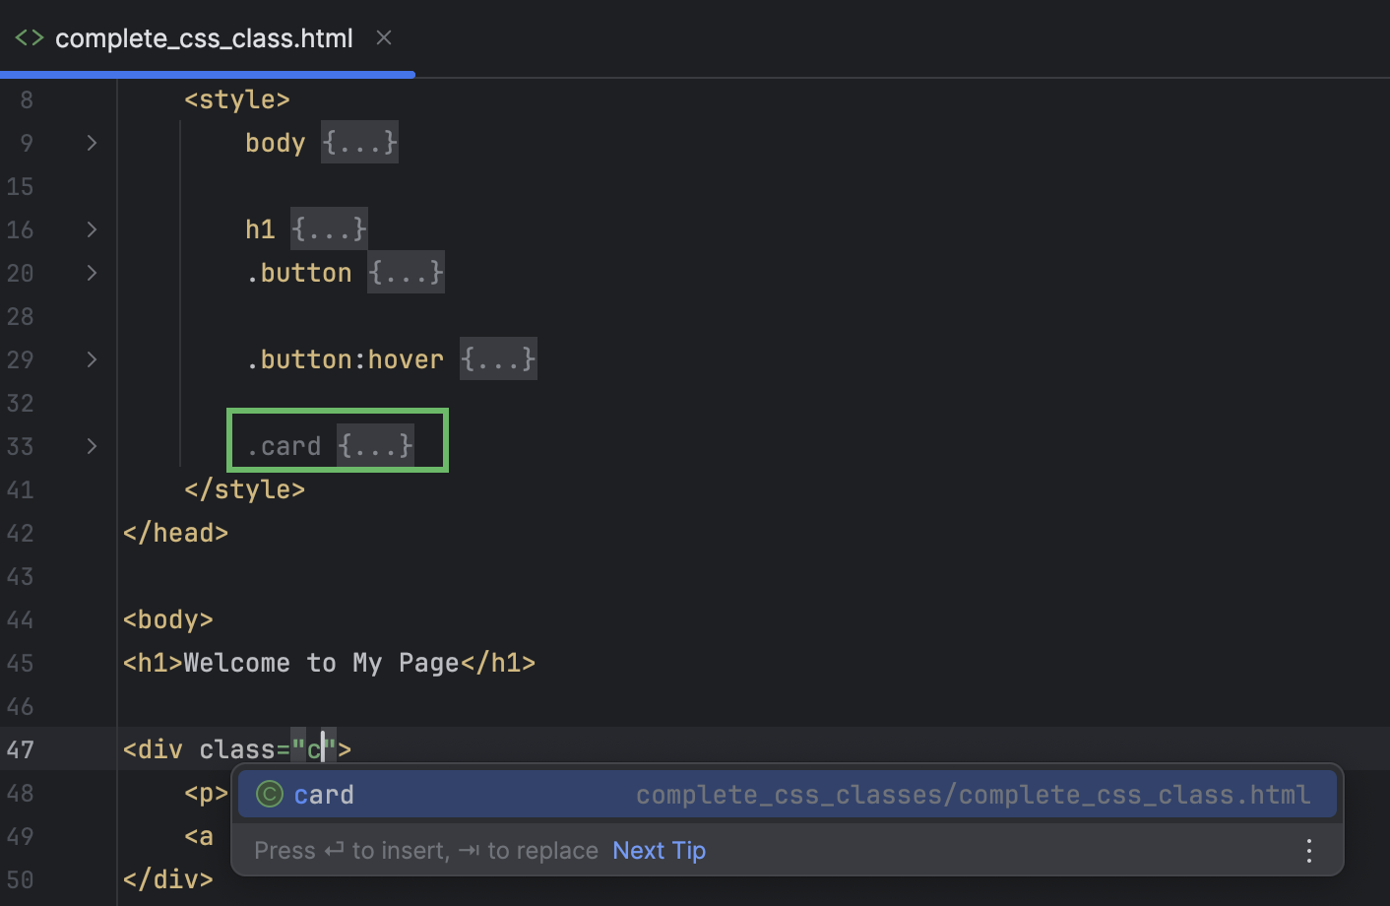Close the complete_css_class.html tab
The image size is (1390, 906).
384,37
